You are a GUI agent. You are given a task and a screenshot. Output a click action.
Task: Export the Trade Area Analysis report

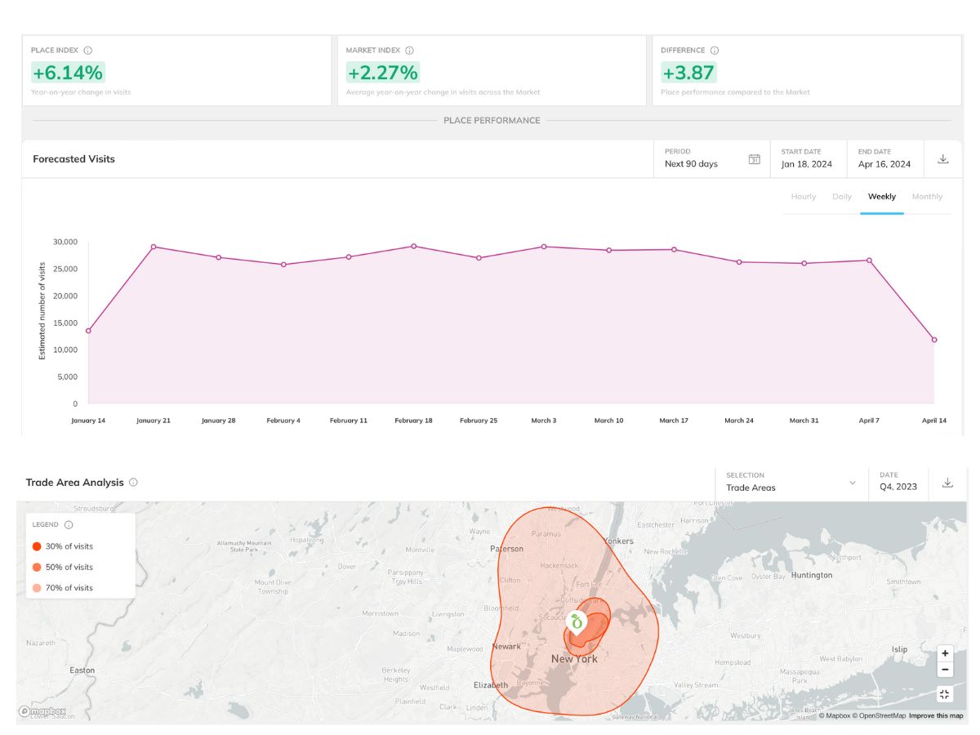[x=947, y=483]
